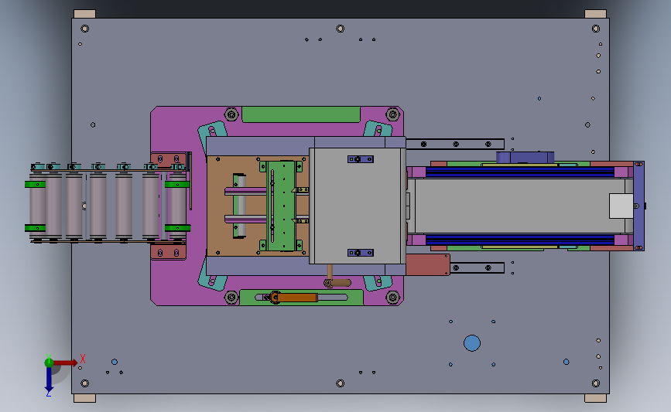Select the gray box cover in the center
671x412 pixels.
358,206
